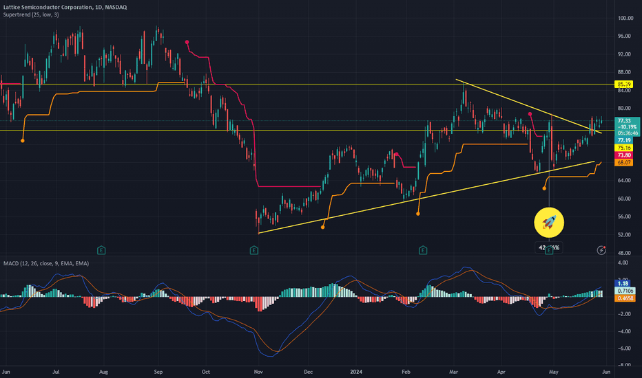Click the blue 1.18 MACD value label

(x=623, y=283)
